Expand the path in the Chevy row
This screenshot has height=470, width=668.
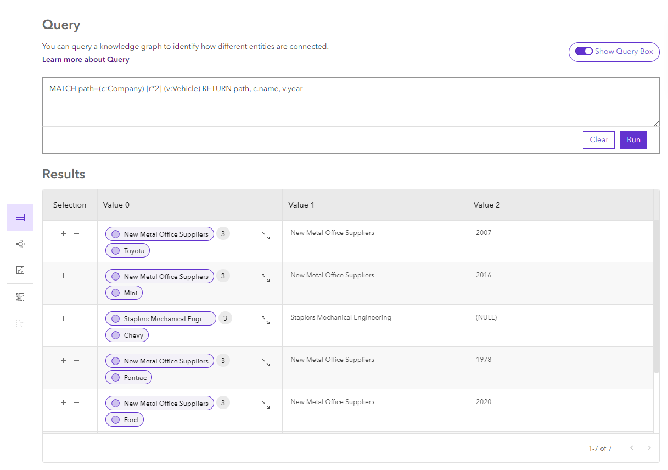point(266,320)
